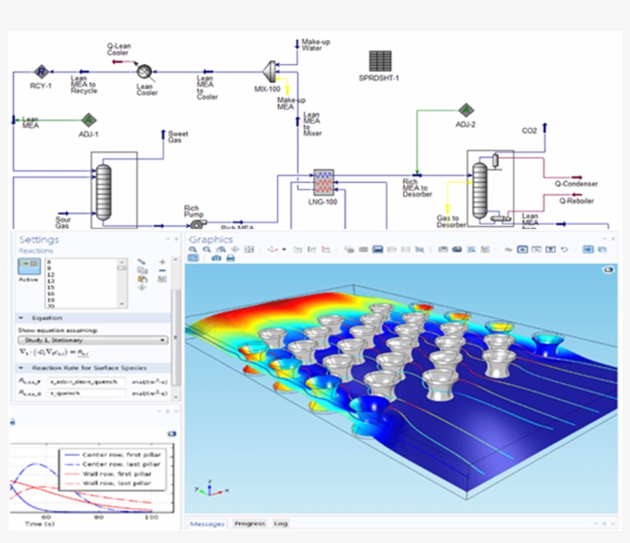The image size is (630, 543).
Task: Click the r_quench reaction rate field
Action: coord(85,393)
